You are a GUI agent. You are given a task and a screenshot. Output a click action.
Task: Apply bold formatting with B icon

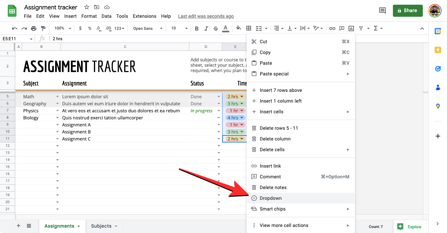coord(197,28)
